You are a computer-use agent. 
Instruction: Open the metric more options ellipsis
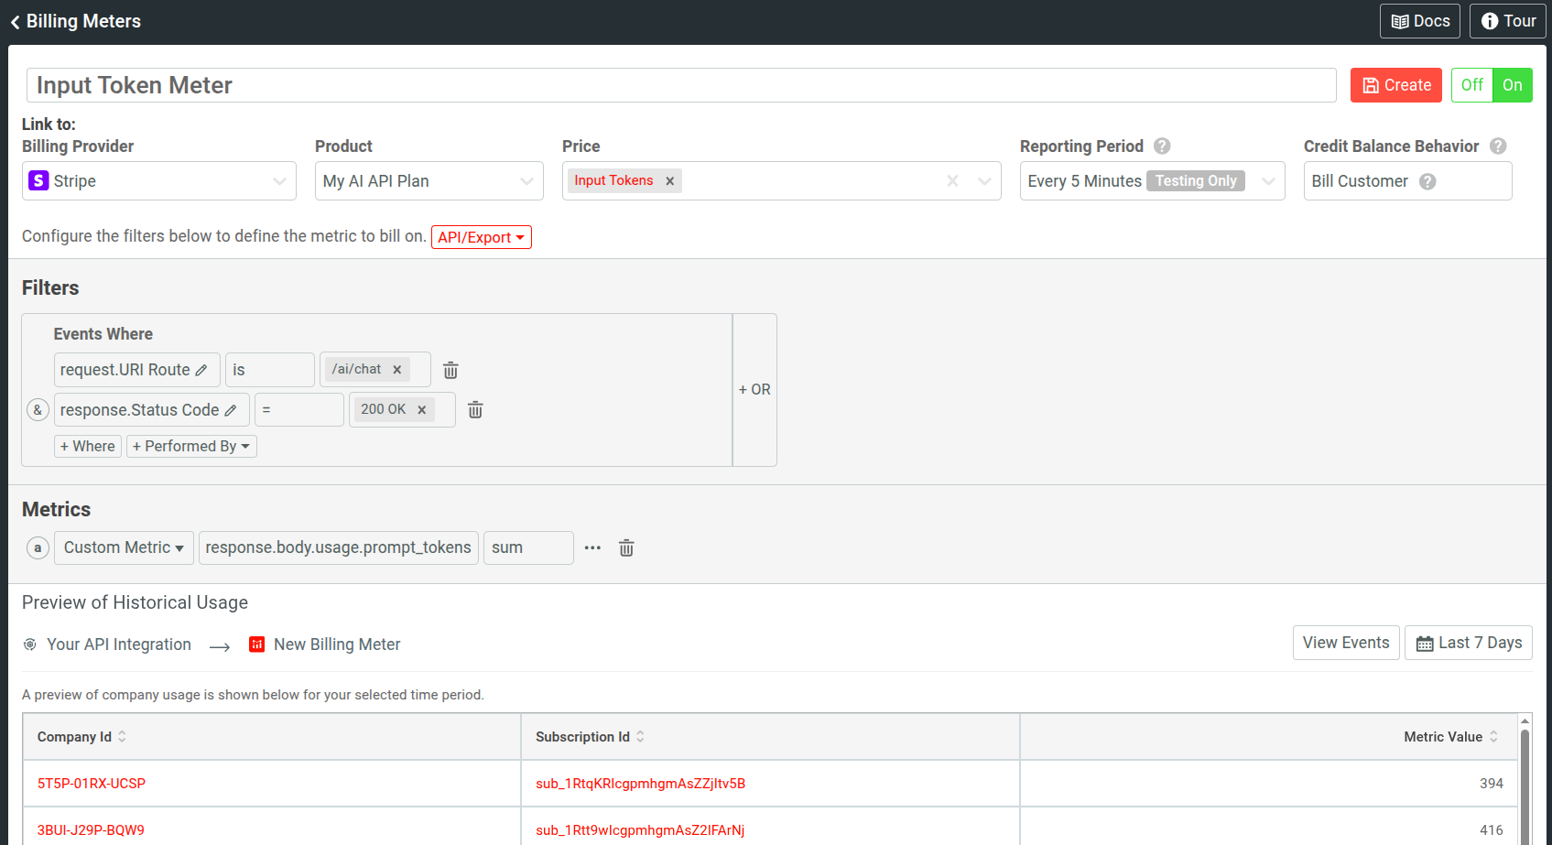[x=592, y=548]
